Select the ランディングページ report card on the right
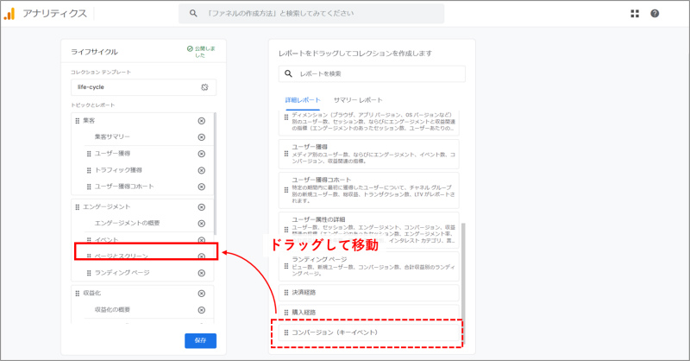Viewport: 690px width, 361px height. [x=369, y=267]
